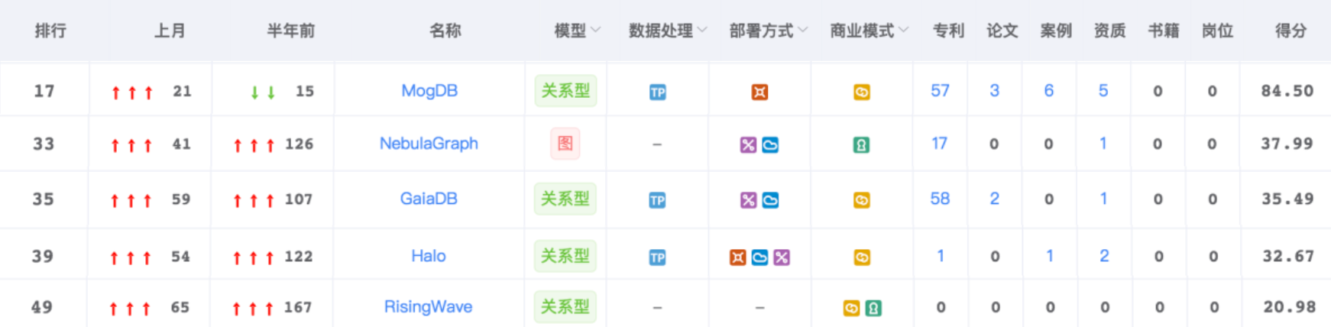
Task: Click the 书籍 column header
Action: click(1164, 31)
